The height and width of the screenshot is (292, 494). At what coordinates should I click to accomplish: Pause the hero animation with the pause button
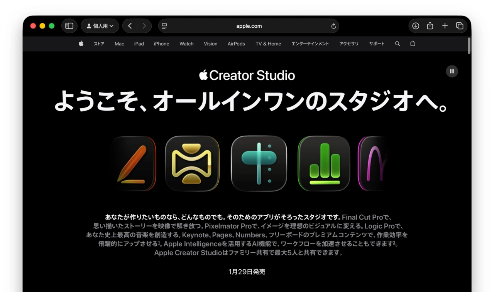pyautogui.click(x=452, y=71)
